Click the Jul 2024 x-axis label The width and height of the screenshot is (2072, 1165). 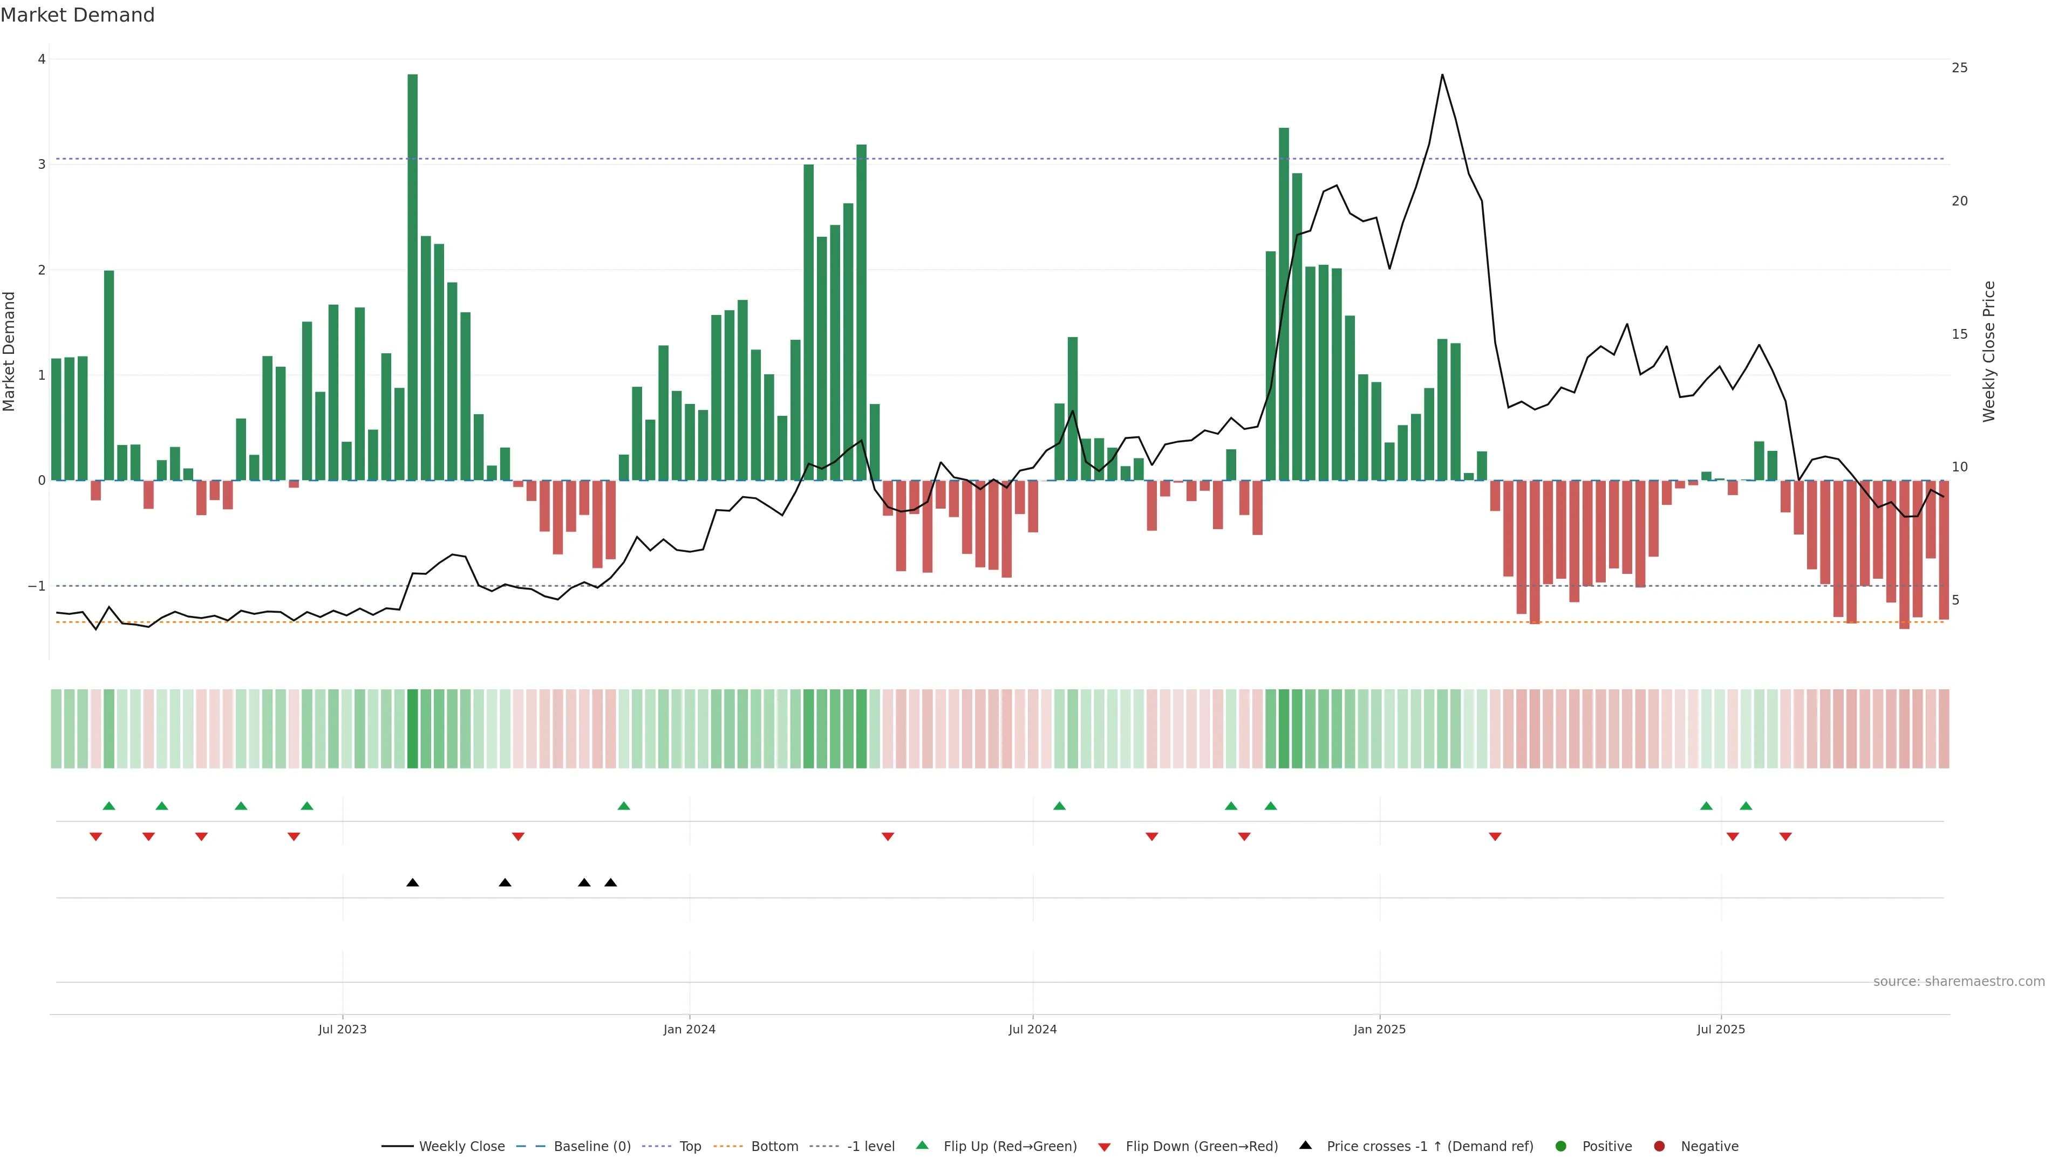(1032, 1029)
